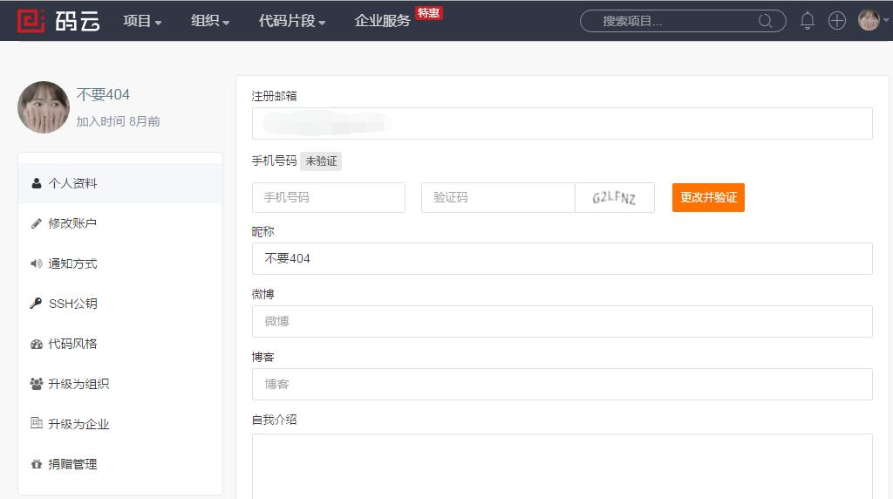Open 升级为企业 page
This screenshot has width=893, height=499.
point(120,424)
